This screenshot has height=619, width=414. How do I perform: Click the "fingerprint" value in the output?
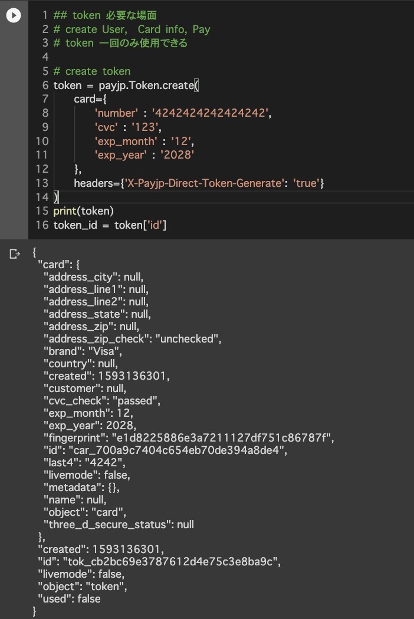pos(221,438)
